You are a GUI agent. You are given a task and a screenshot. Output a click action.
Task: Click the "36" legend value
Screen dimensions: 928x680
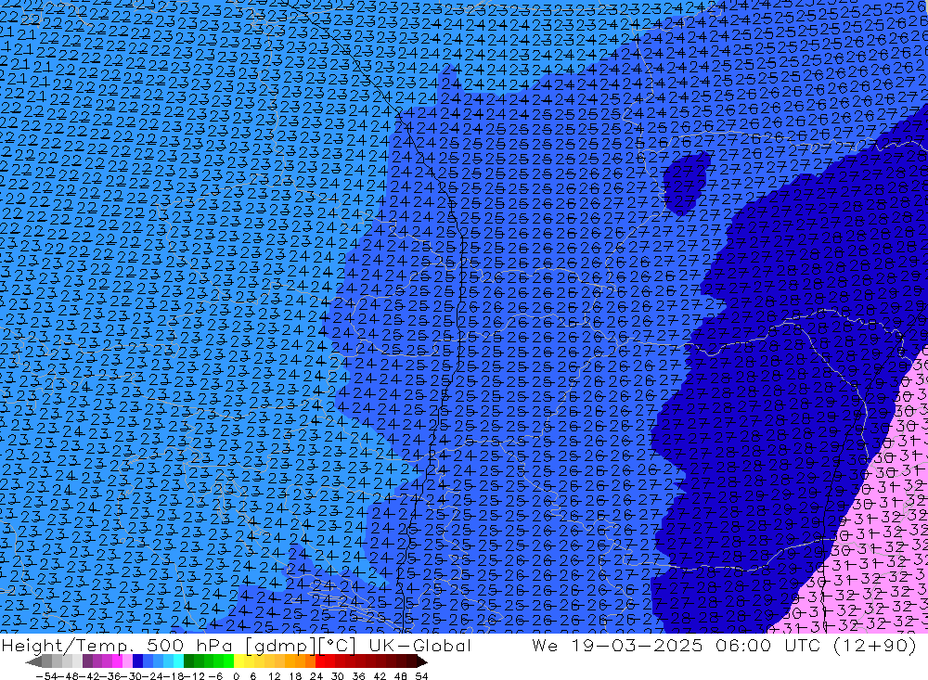tap(358, 676)
